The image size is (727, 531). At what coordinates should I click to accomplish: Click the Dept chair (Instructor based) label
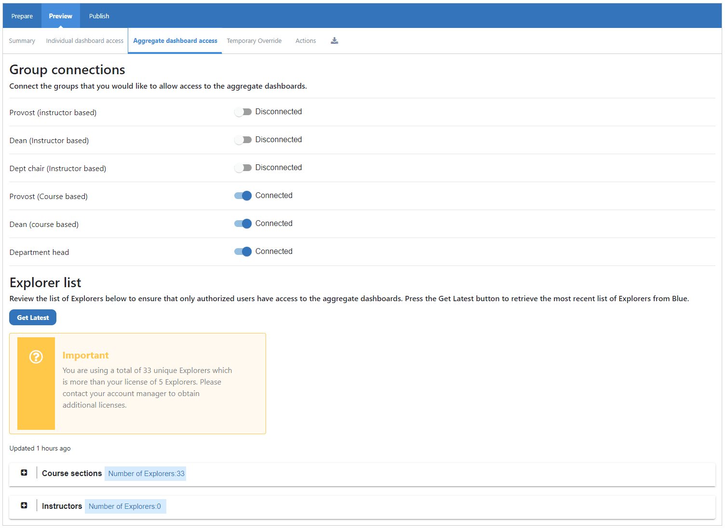click(58, 169)
